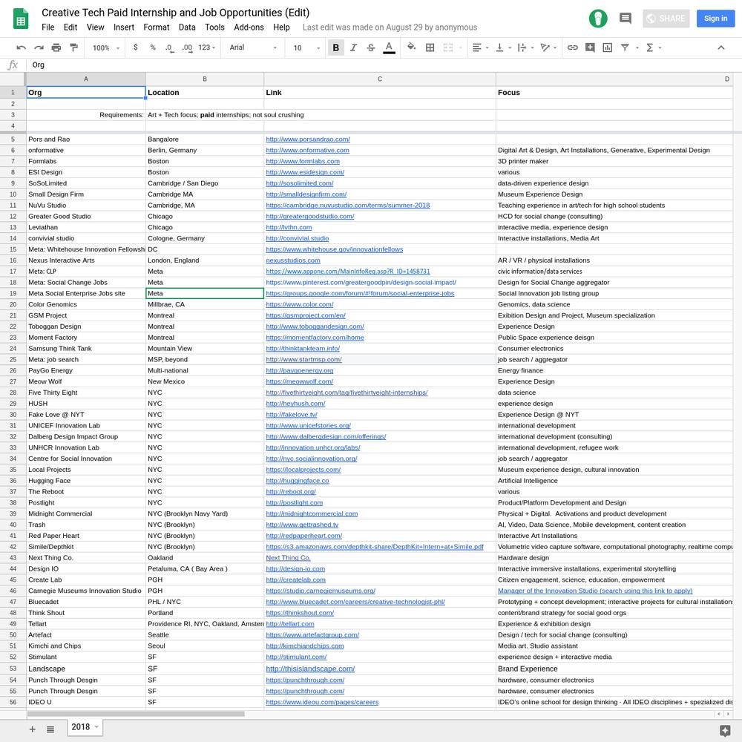The width and height of the screenshot is (742, 742).
Task: Decrease decimal places icon
Action: (169, 47)
